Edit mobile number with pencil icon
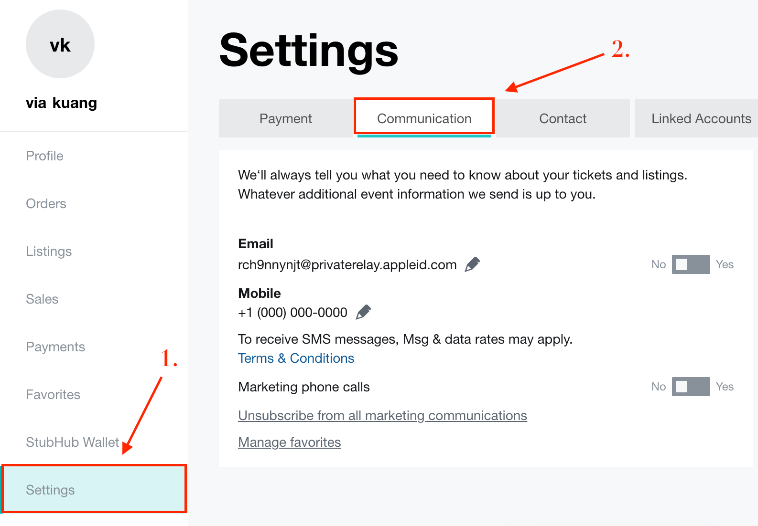The height and width of the screenshot is (526, 758). pyautogui.click(x=363, y=312)
